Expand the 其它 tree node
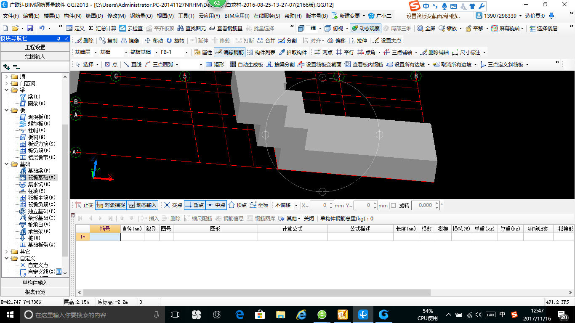 click(x=6, y=252)
